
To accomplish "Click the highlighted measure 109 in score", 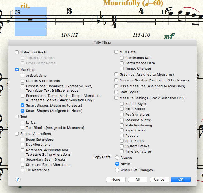I will pos(31,22).
